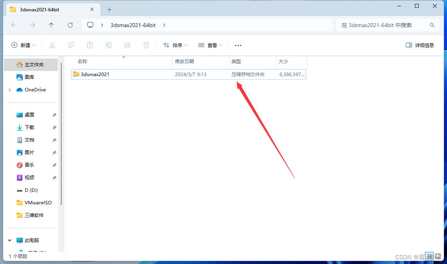The image size is (447, 264).
Task: Add a new tab with plus button
Action: tap(109, 10)
